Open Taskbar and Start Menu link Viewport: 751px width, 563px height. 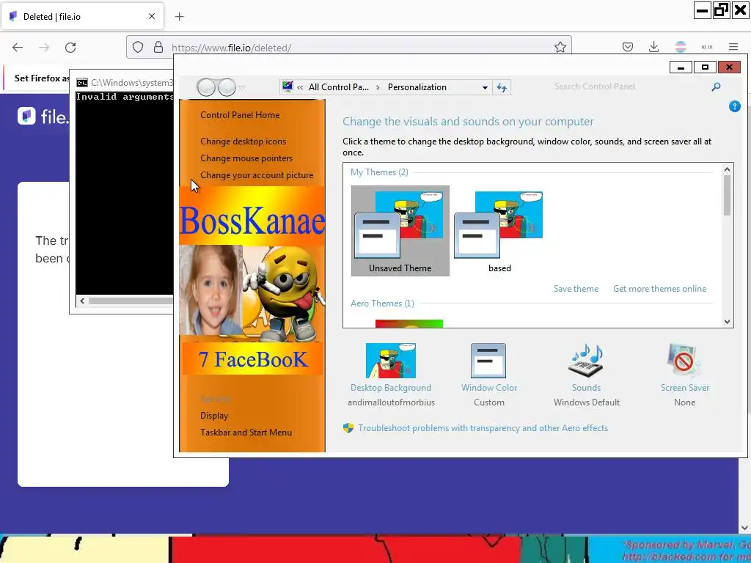(246, 433)
